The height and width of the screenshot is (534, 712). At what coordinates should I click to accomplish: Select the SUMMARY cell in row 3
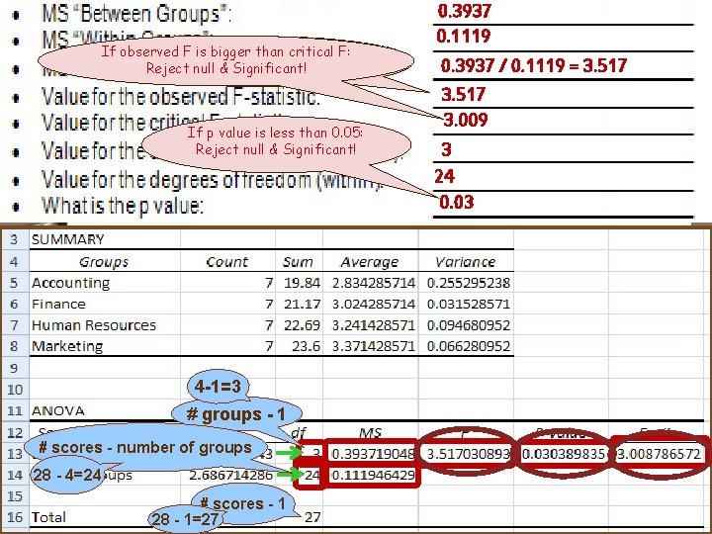tap(105, 239)
